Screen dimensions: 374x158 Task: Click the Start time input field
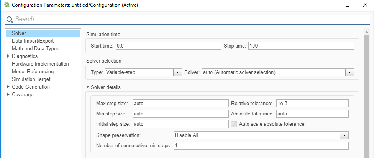[168, 46]
